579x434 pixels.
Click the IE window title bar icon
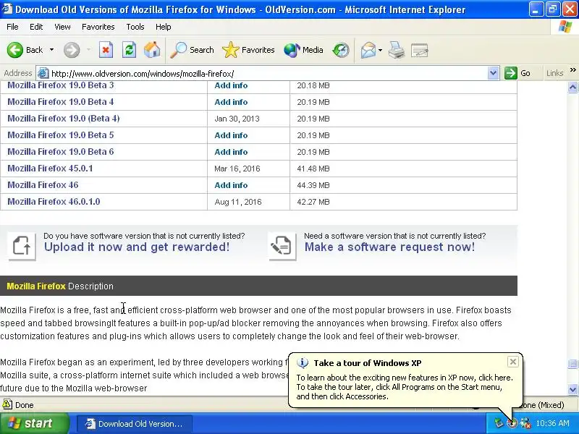[x=7, y=9]
